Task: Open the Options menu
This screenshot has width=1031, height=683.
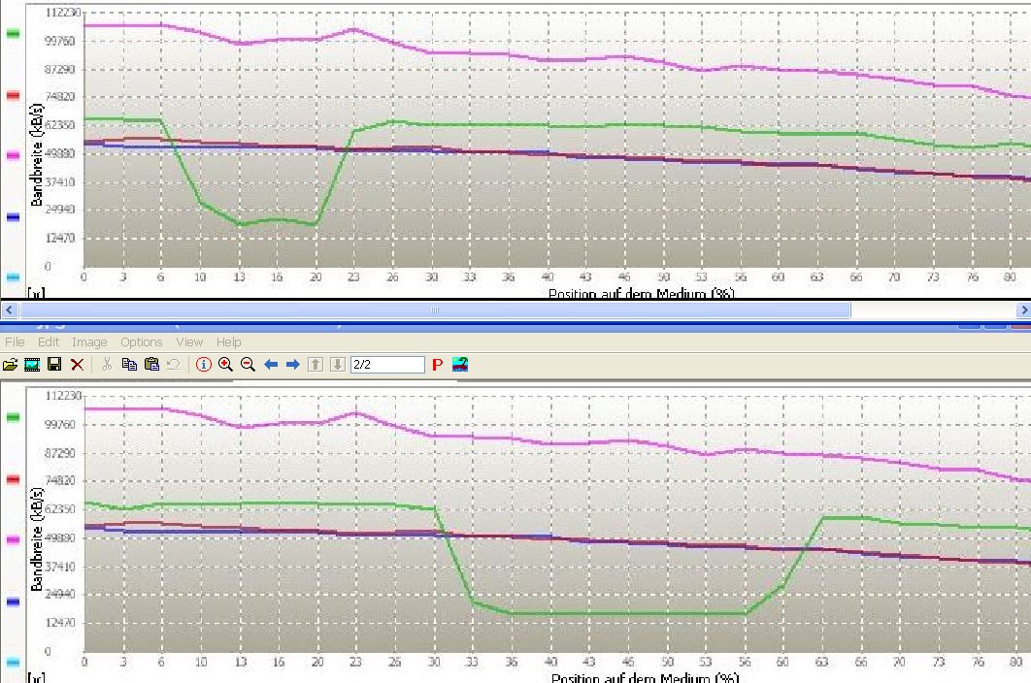Action: click(142, 341)
